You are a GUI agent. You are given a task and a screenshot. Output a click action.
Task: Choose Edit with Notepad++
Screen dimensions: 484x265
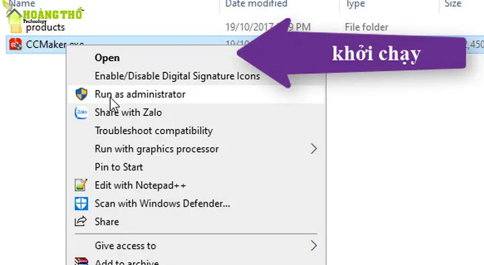click(x=140, y=185)
